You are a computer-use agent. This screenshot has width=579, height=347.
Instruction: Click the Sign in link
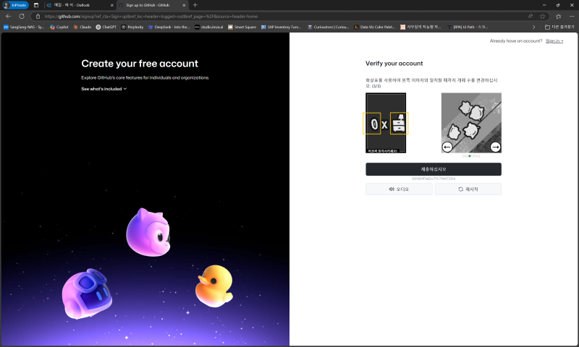tap(554, 41)
